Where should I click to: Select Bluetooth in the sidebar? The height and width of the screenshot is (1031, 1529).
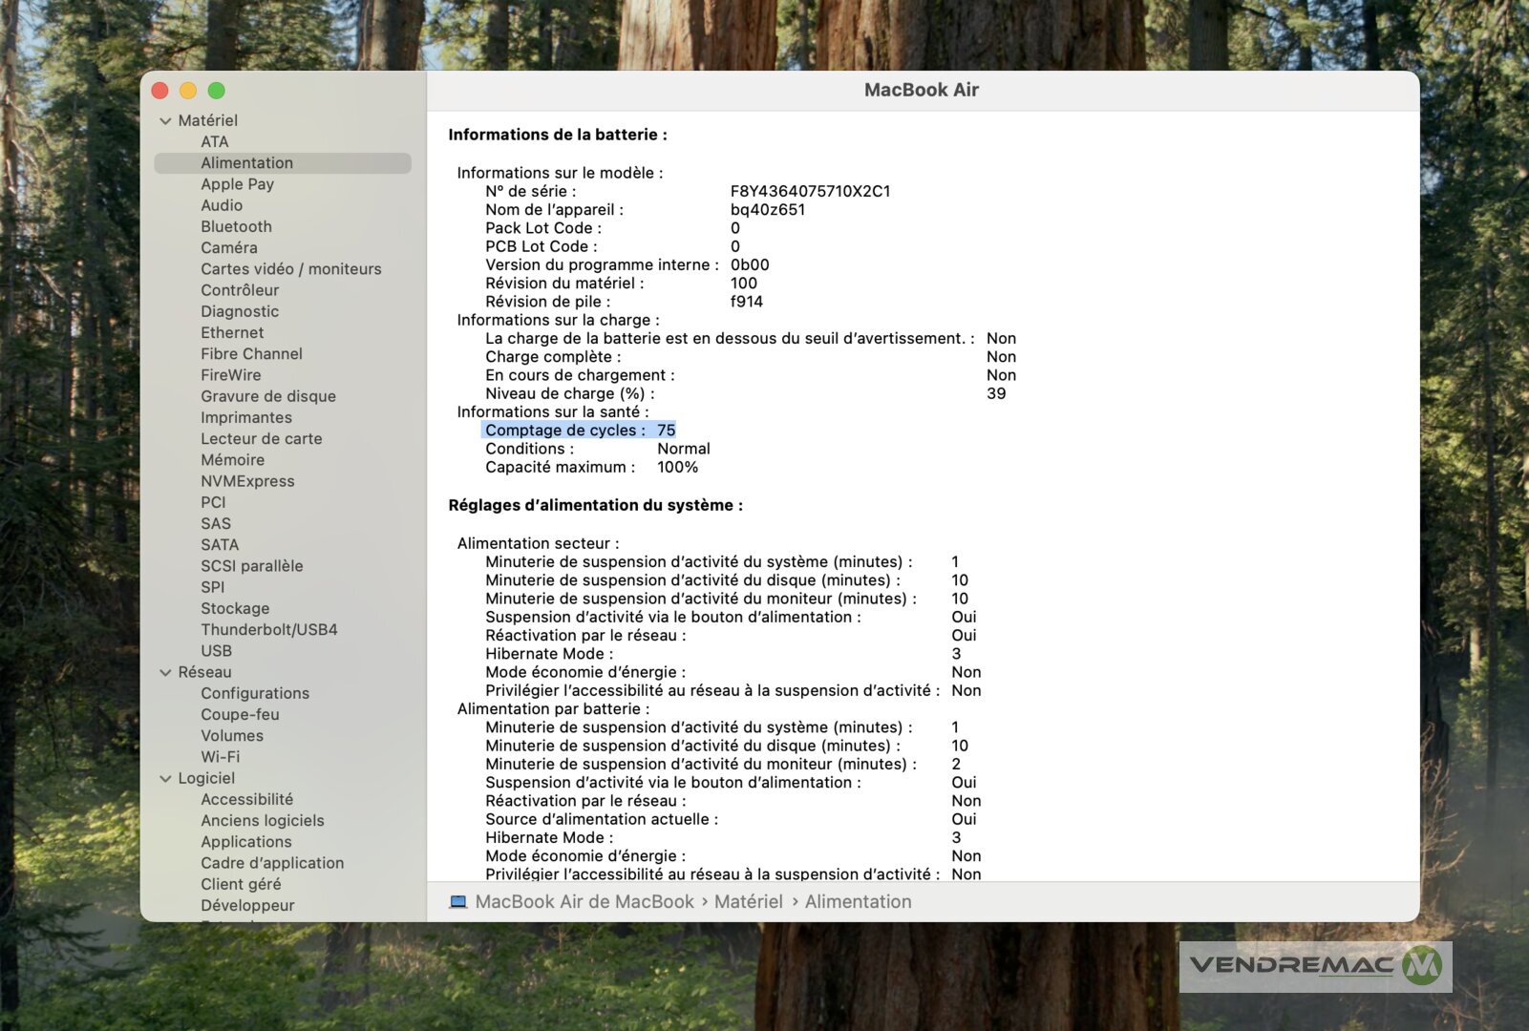pos(236,227)
